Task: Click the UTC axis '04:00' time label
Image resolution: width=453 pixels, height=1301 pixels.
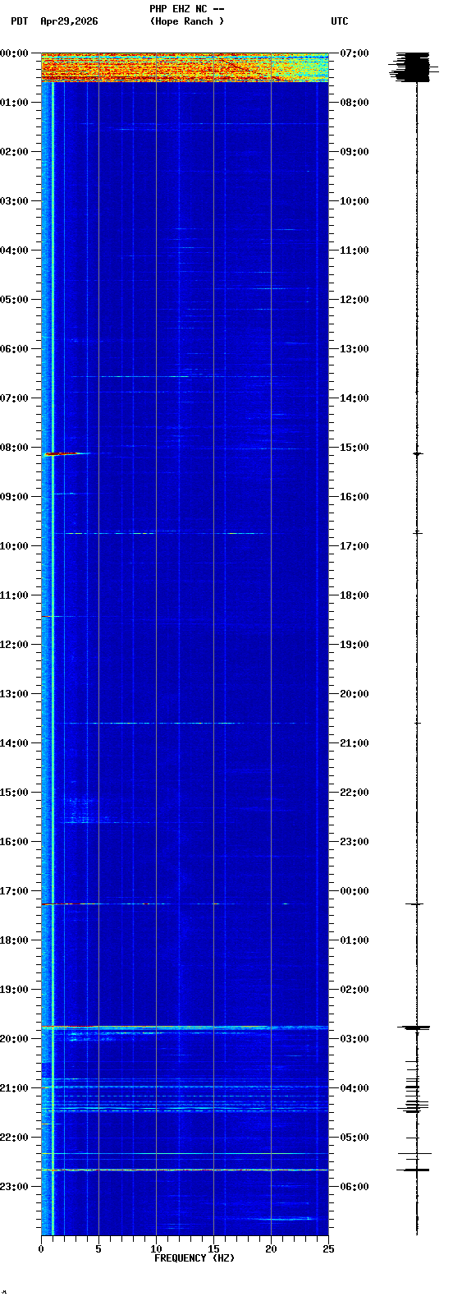Action: 355,1088
